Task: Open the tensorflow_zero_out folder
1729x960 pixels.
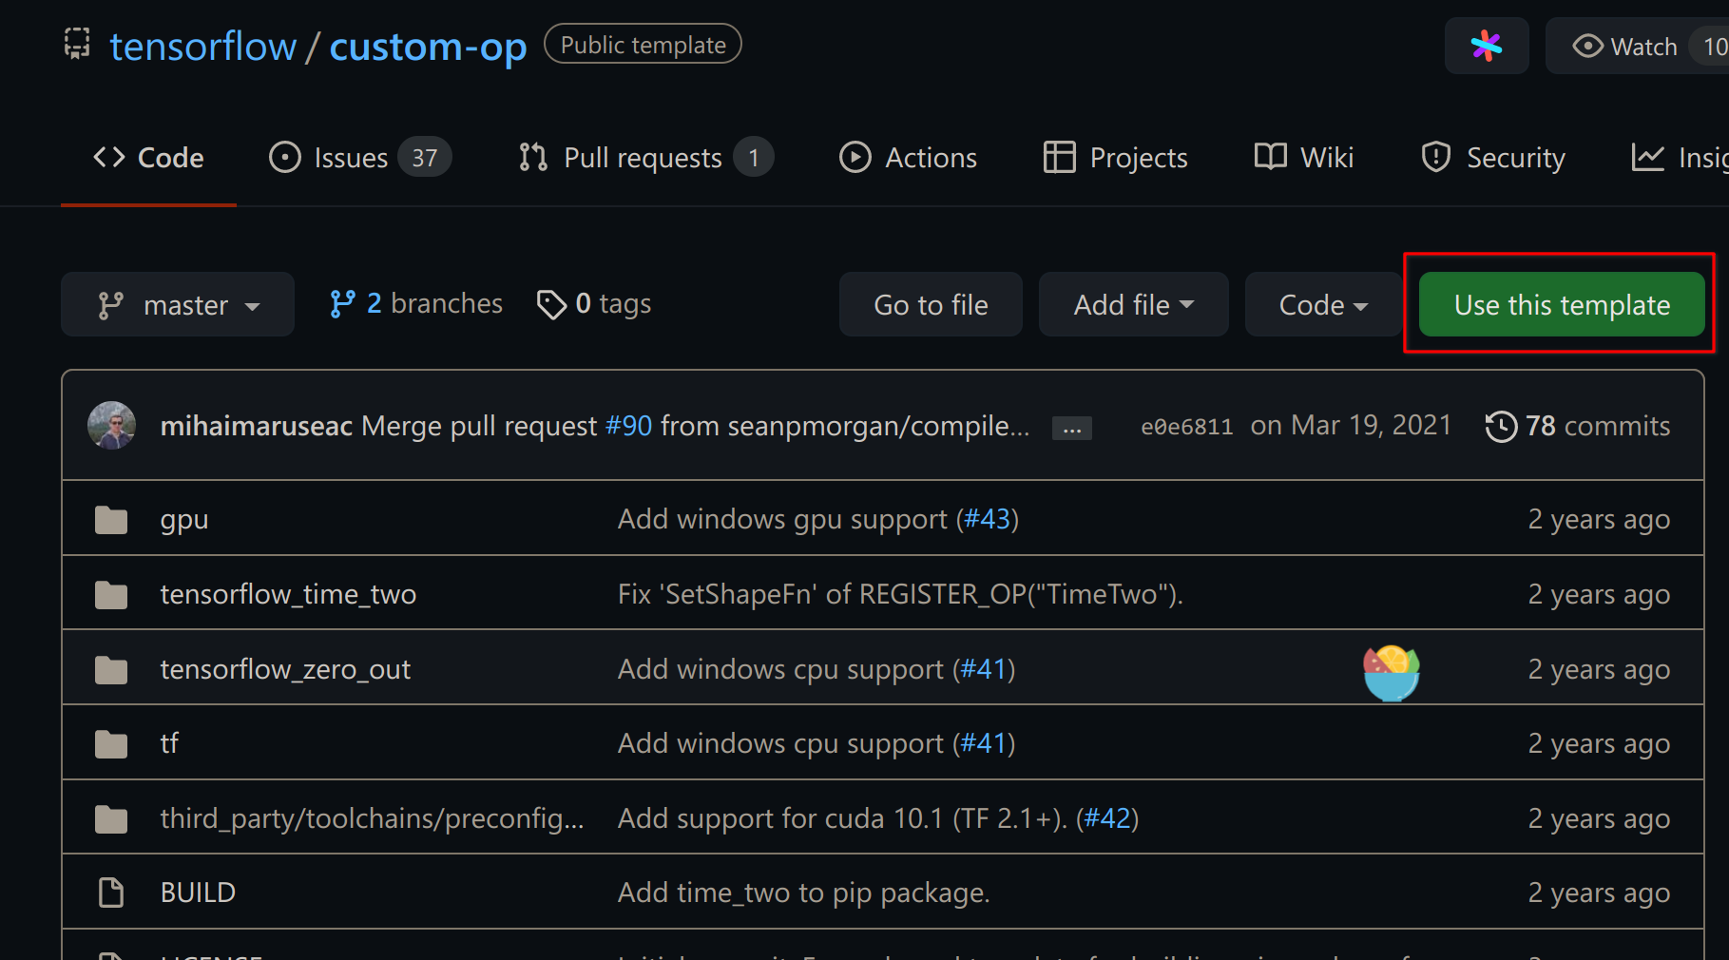Action: pos(285,669)
